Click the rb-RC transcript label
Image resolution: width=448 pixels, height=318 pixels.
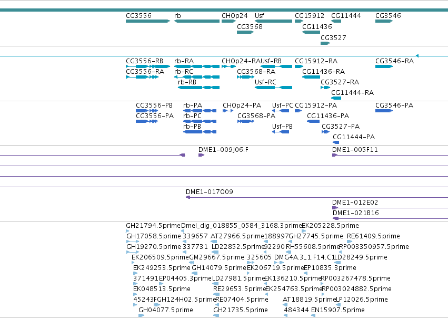[184, 72]
